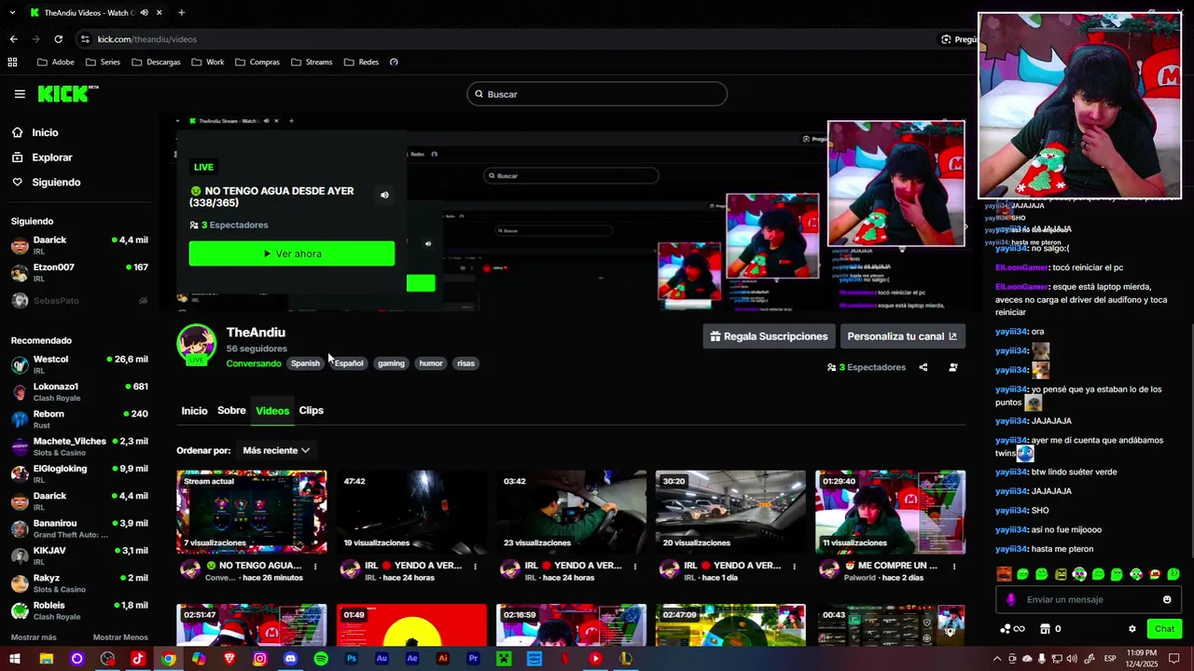Open browser tab search dropdown arrow
1194x671 pixels.
12,13
